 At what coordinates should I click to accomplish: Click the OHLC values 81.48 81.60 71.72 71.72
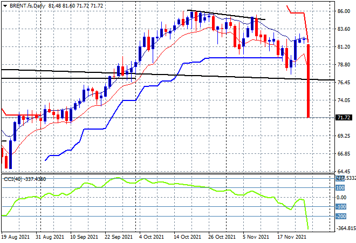click(76, 6)
